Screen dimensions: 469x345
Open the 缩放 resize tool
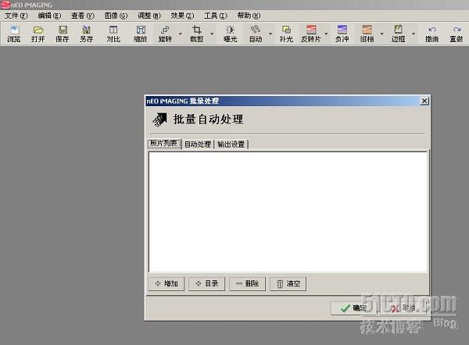point(141,34)
